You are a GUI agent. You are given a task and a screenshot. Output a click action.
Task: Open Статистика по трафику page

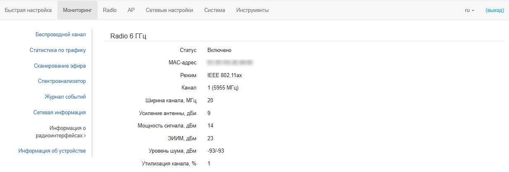coord(57,50)
